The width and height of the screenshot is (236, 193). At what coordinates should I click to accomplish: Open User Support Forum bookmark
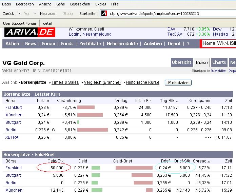(x=19, y=23)
